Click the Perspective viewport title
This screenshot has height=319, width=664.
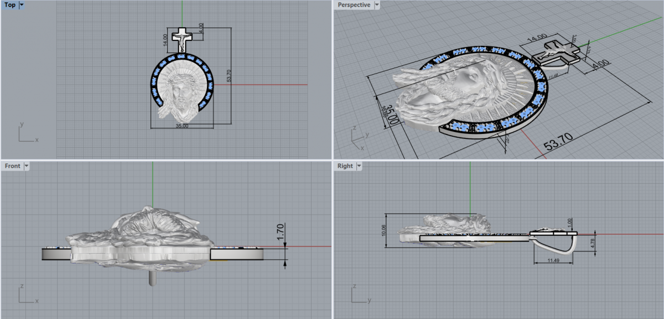click(354, 4)
